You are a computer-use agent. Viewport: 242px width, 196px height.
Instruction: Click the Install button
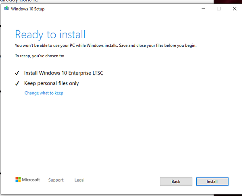tap(212, 182)
